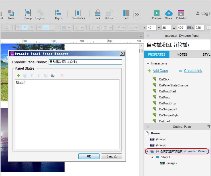
Task: Click the Group toolbar icon
Action: pyautogui.click(x=28, y=14)
